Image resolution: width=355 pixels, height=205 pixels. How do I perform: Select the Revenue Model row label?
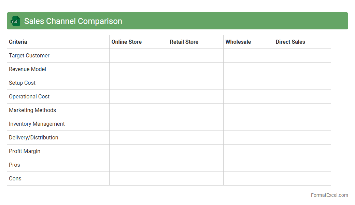tap(27, 69)
